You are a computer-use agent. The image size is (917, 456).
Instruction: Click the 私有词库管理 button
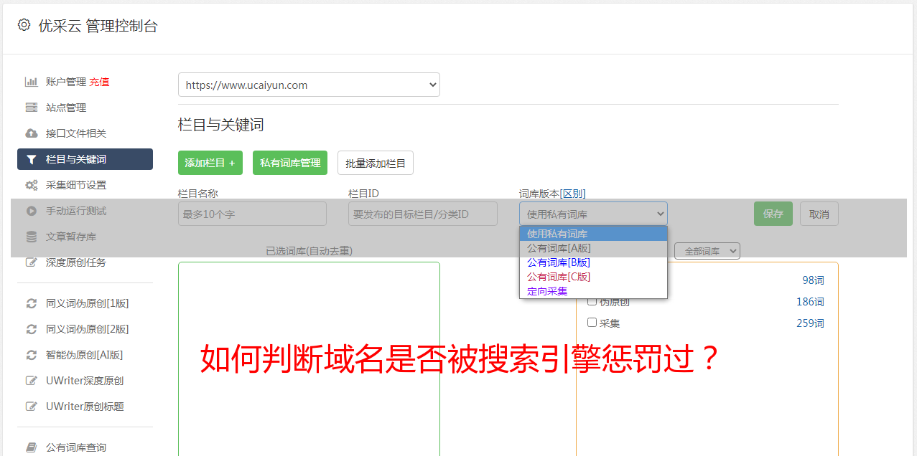click(x=290, y=163)
